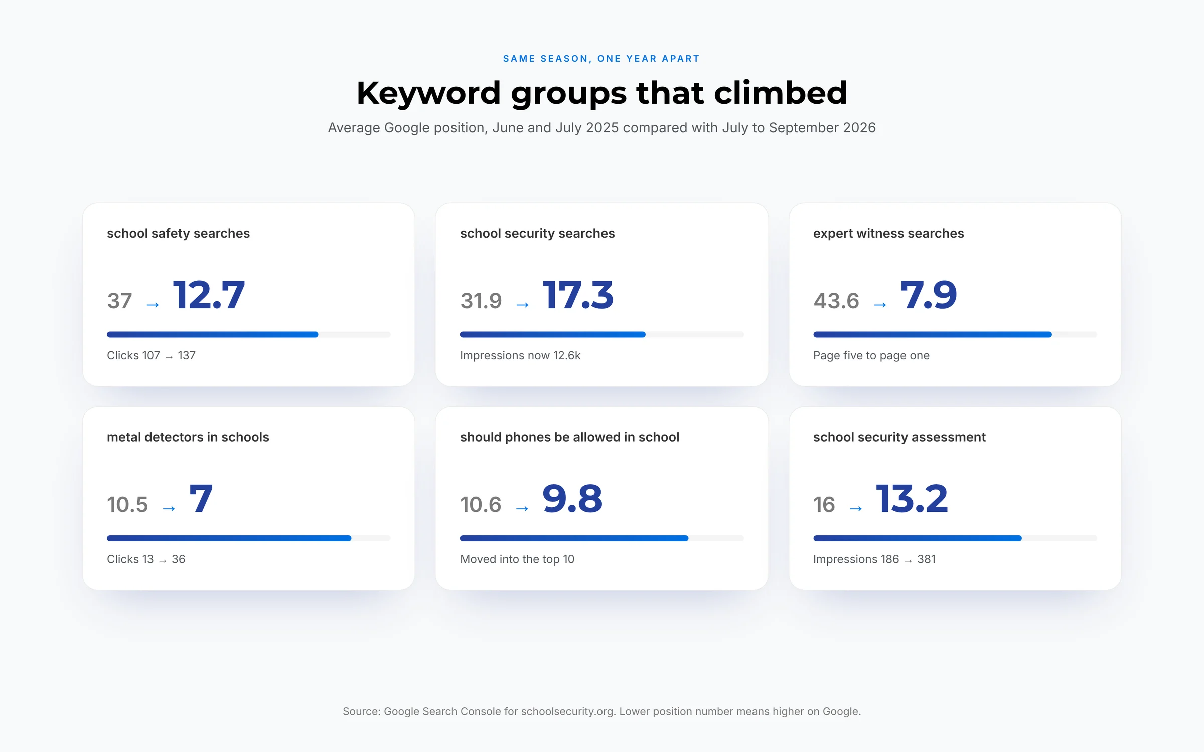Click the 13.2 position value
1204x752 pixels.
coord(912,499)
